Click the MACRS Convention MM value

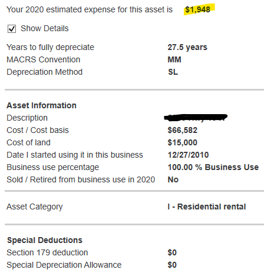point(174,59)
